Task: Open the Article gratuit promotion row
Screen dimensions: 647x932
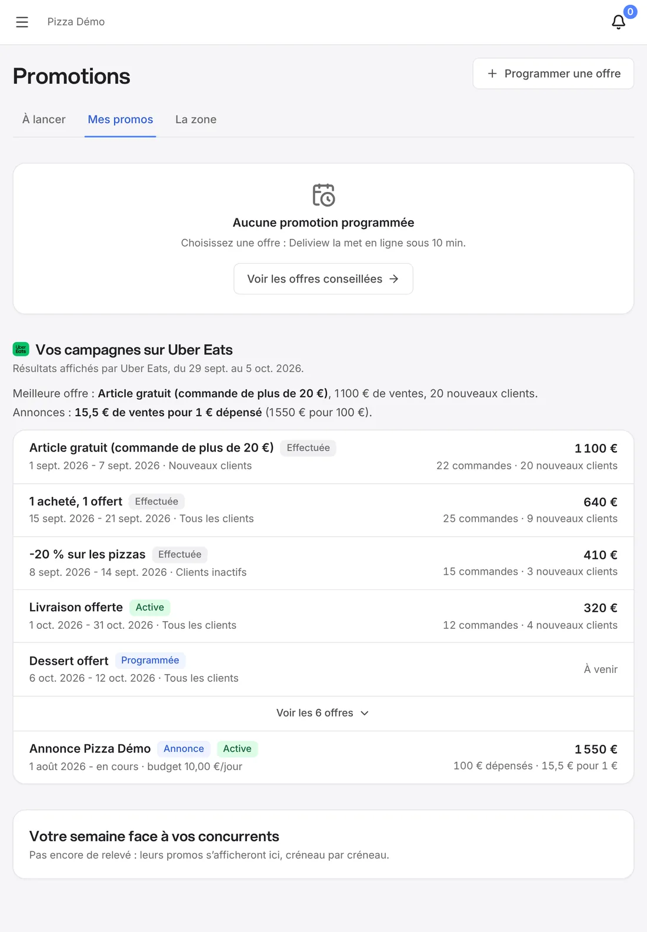Action: (x=323, y=457)
